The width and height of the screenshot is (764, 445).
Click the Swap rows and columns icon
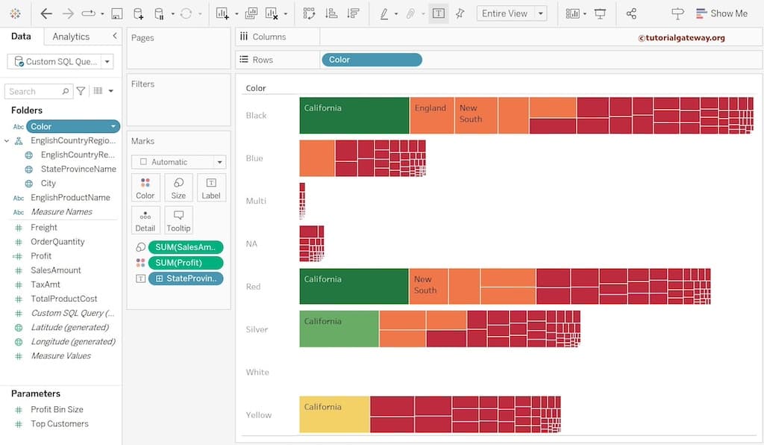309,13
